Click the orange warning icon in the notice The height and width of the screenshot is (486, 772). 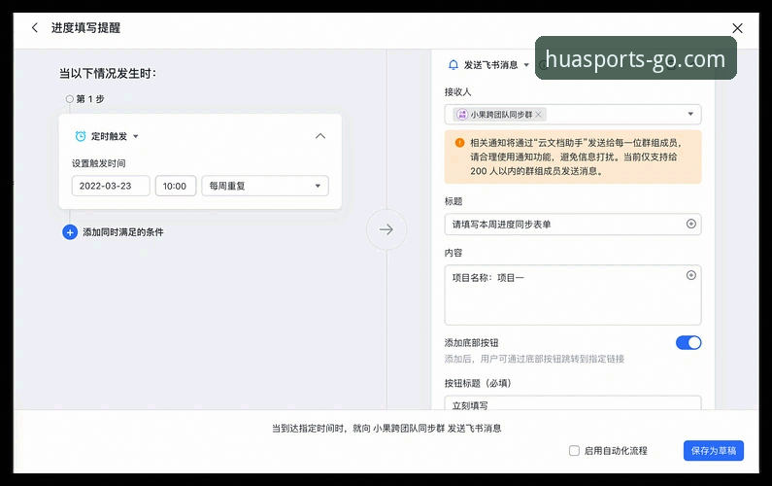tap(459, 143)
